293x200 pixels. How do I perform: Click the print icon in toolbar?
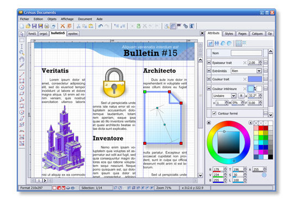[x=47, y=26]
